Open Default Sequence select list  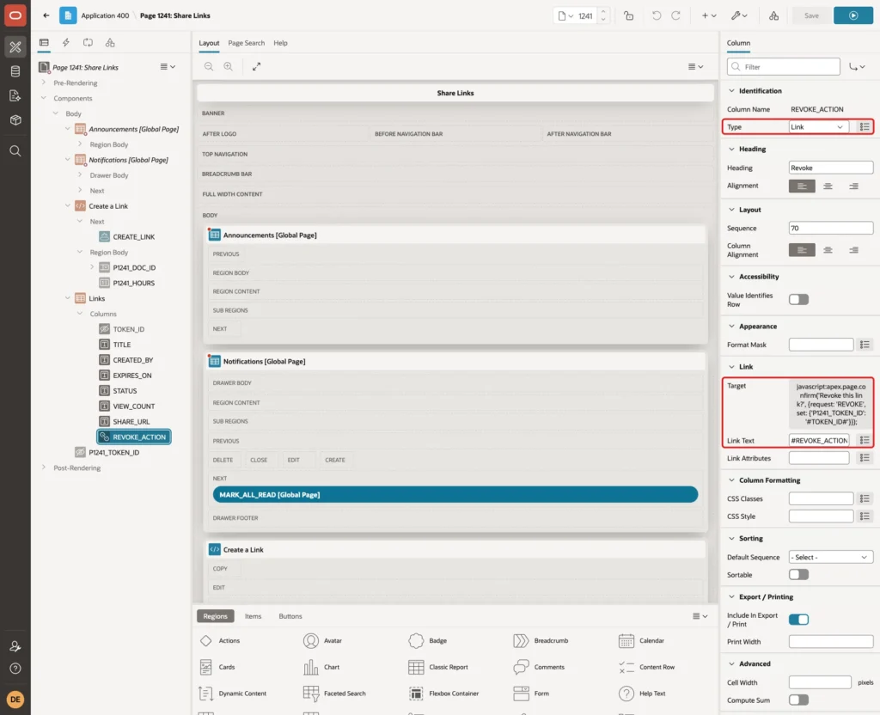[831, 557]
